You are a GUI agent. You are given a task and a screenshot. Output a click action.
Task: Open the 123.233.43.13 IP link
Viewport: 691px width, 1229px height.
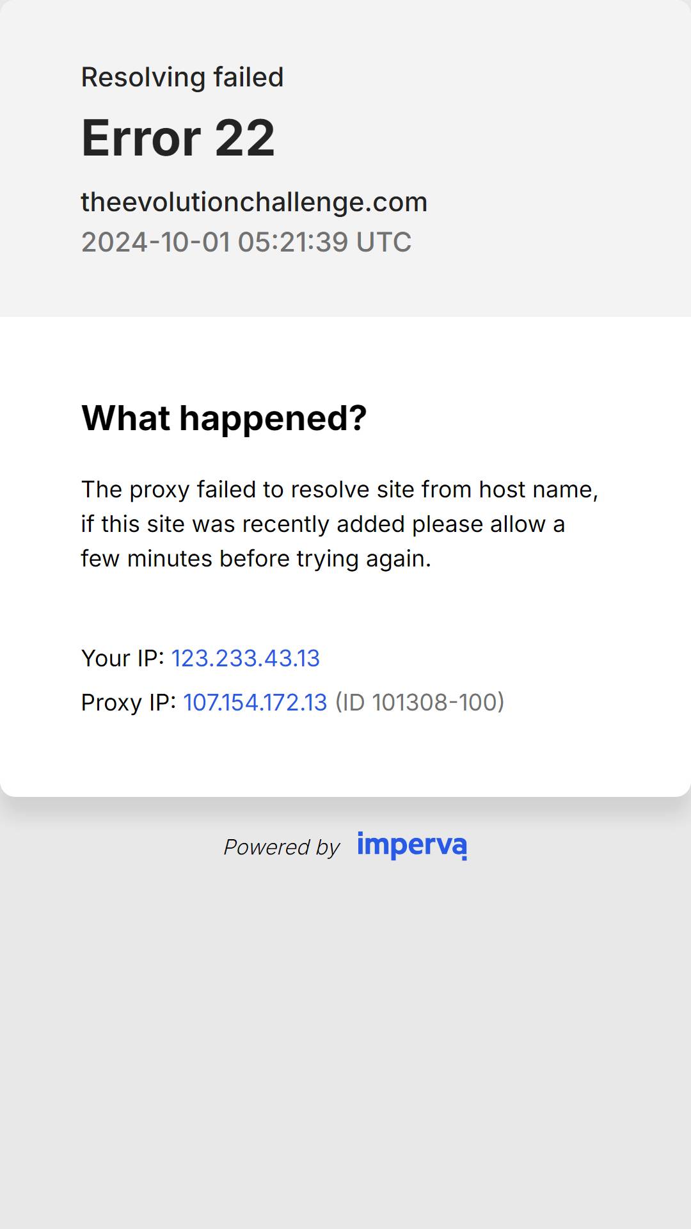246,658
